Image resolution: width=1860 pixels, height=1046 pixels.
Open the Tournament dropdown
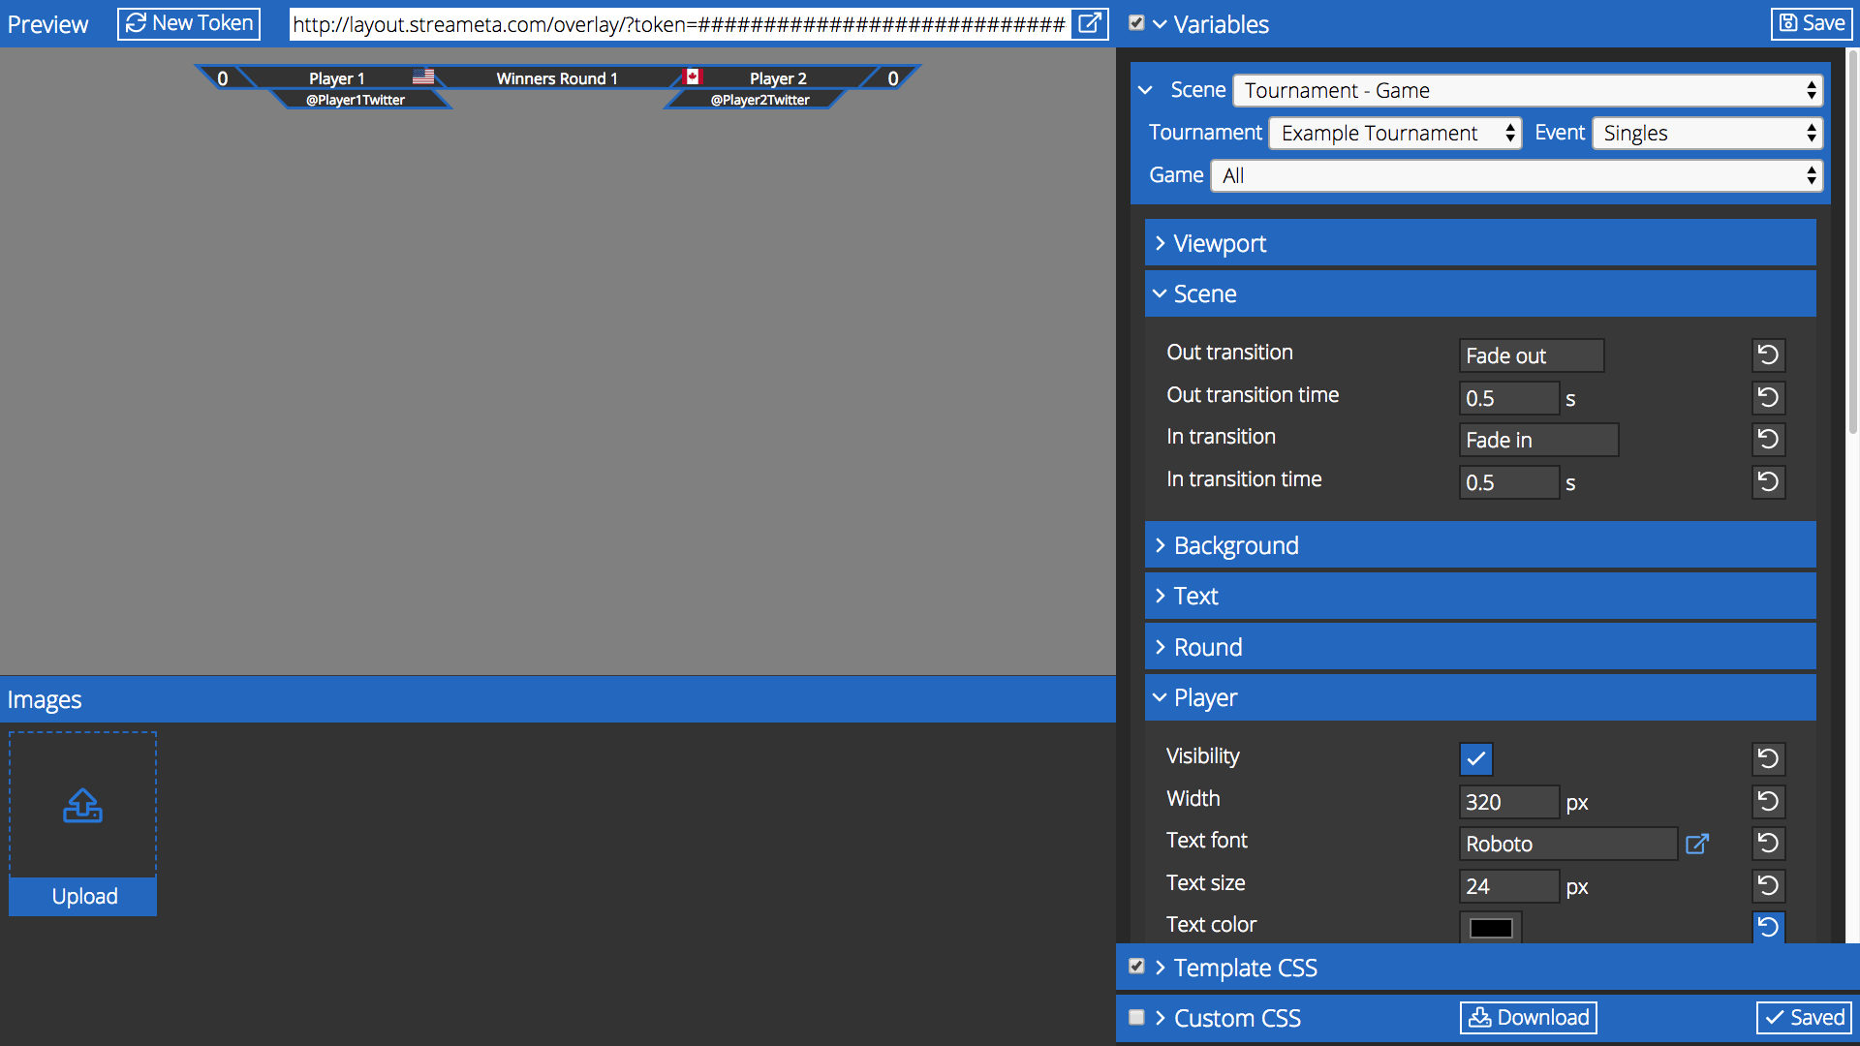tap(1395, 133)
